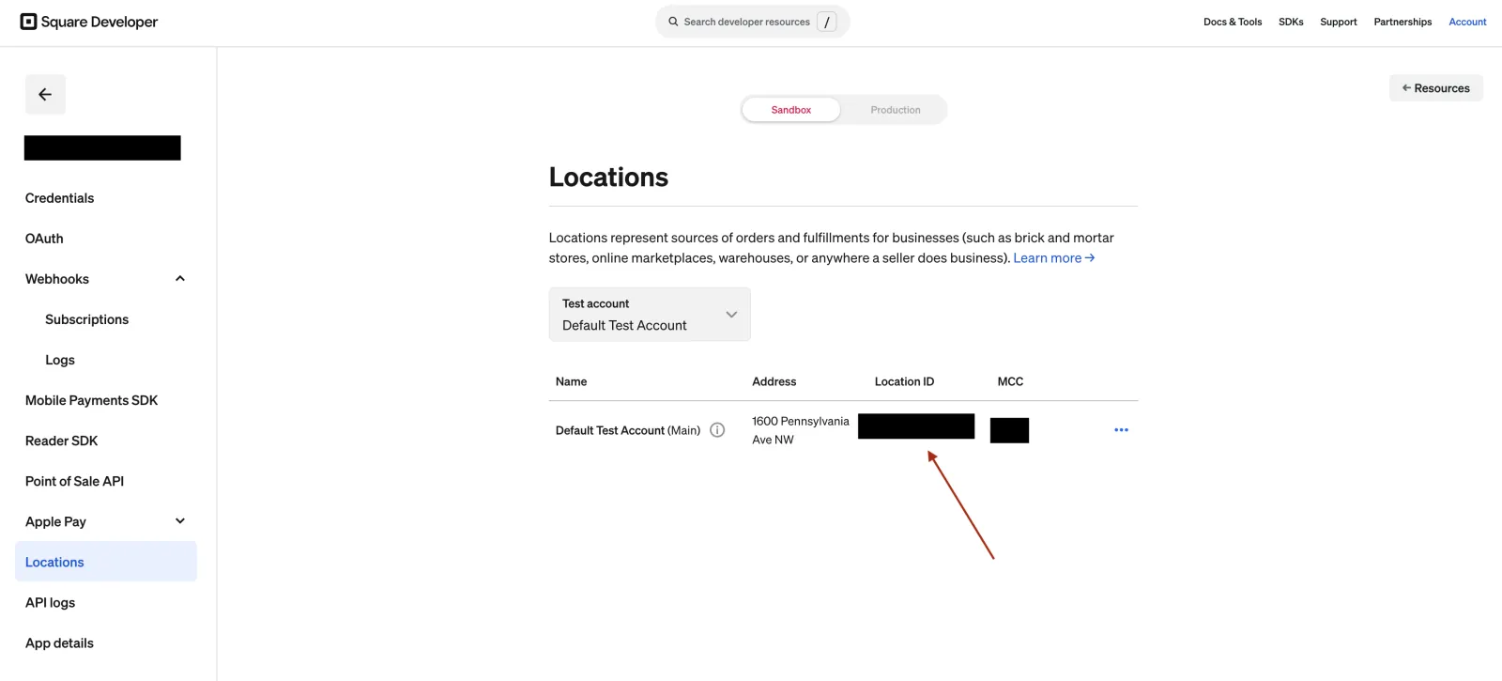Open Partnerships in top navigation
Viewport: 1502px width, 681px height.
pyautogui.click(x=1402, y=22)
